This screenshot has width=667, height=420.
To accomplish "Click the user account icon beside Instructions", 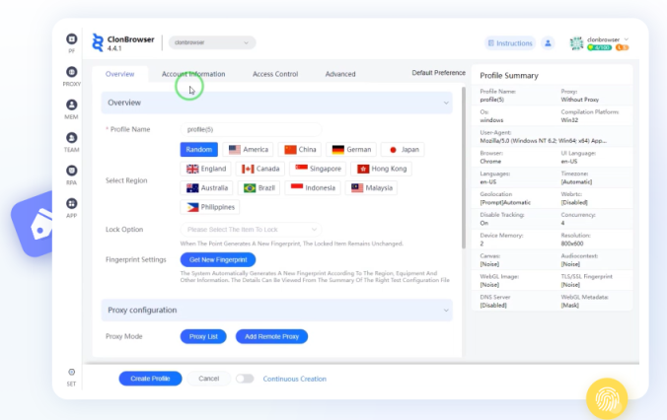I will pyautogui.click(x=549, y=43).
